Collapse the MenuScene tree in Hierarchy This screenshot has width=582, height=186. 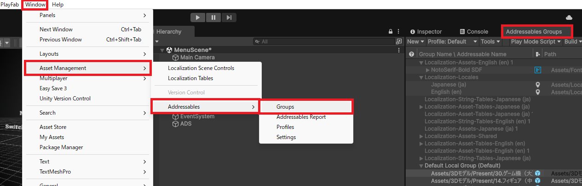click(x=162, y=50)
